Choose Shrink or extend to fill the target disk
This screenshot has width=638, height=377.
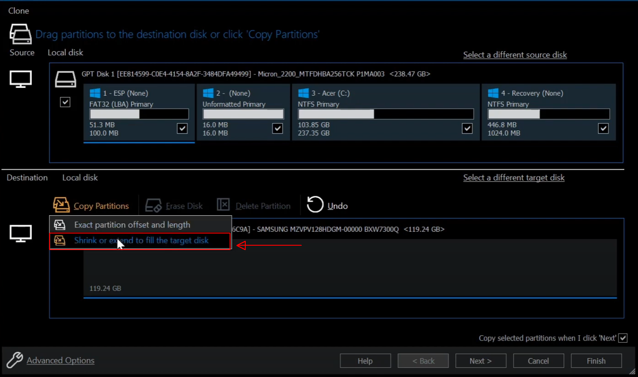point(140,241)
